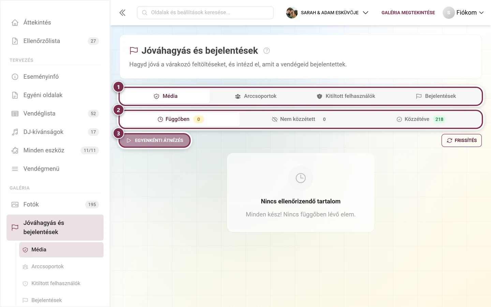Open the Sarah & Adam Esküvője event dropdown
This screenshot has width=491, height=307.
tap(327, 13)
